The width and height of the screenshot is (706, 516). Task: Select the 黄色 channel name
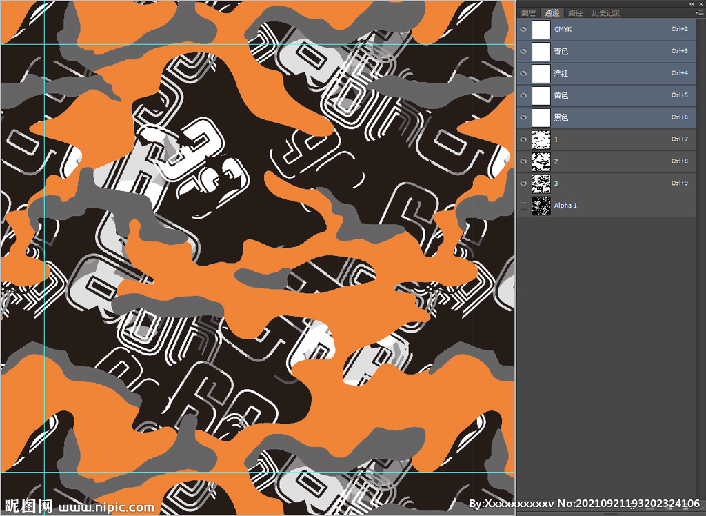coord(561,95)
